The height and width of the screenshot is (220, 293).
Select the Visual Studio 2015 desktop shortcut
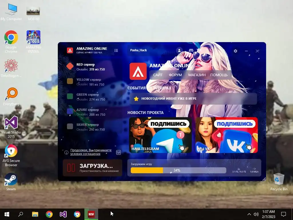(11, 127)
